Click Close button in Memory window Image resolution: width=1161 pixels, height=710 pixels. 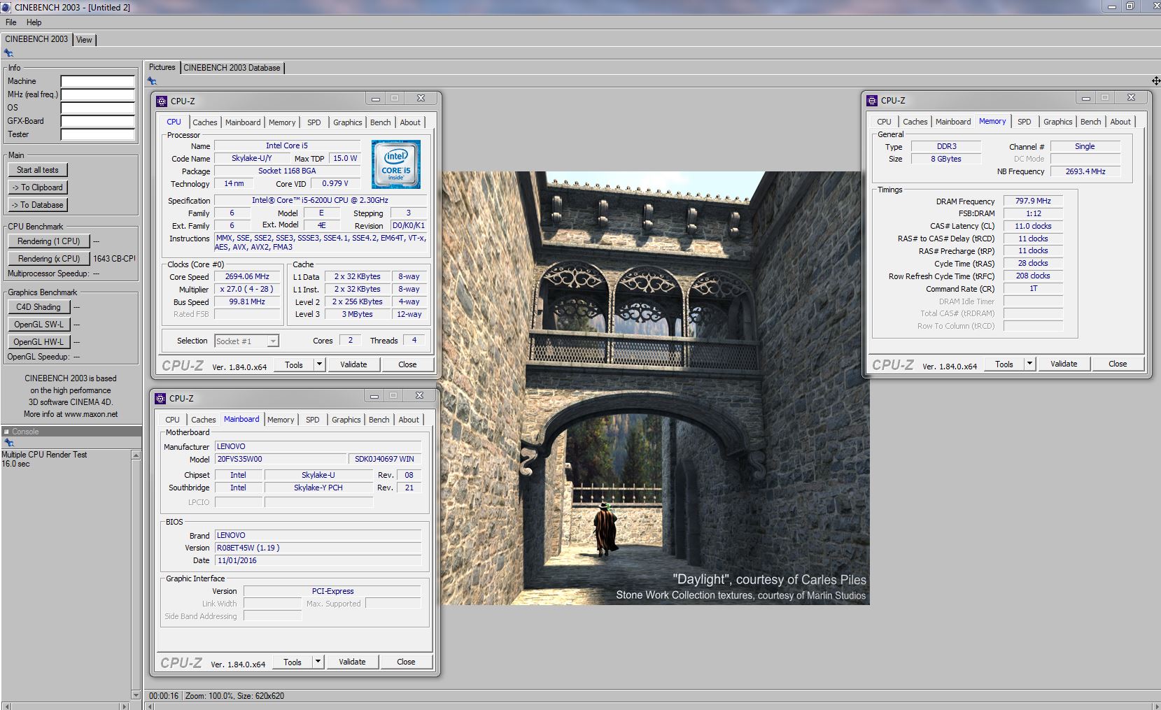(1118, 364)
